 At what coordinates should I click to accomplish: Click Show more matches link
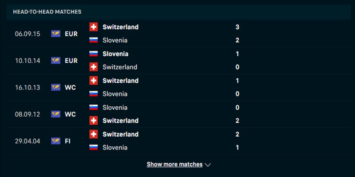[x=174, y=164]
